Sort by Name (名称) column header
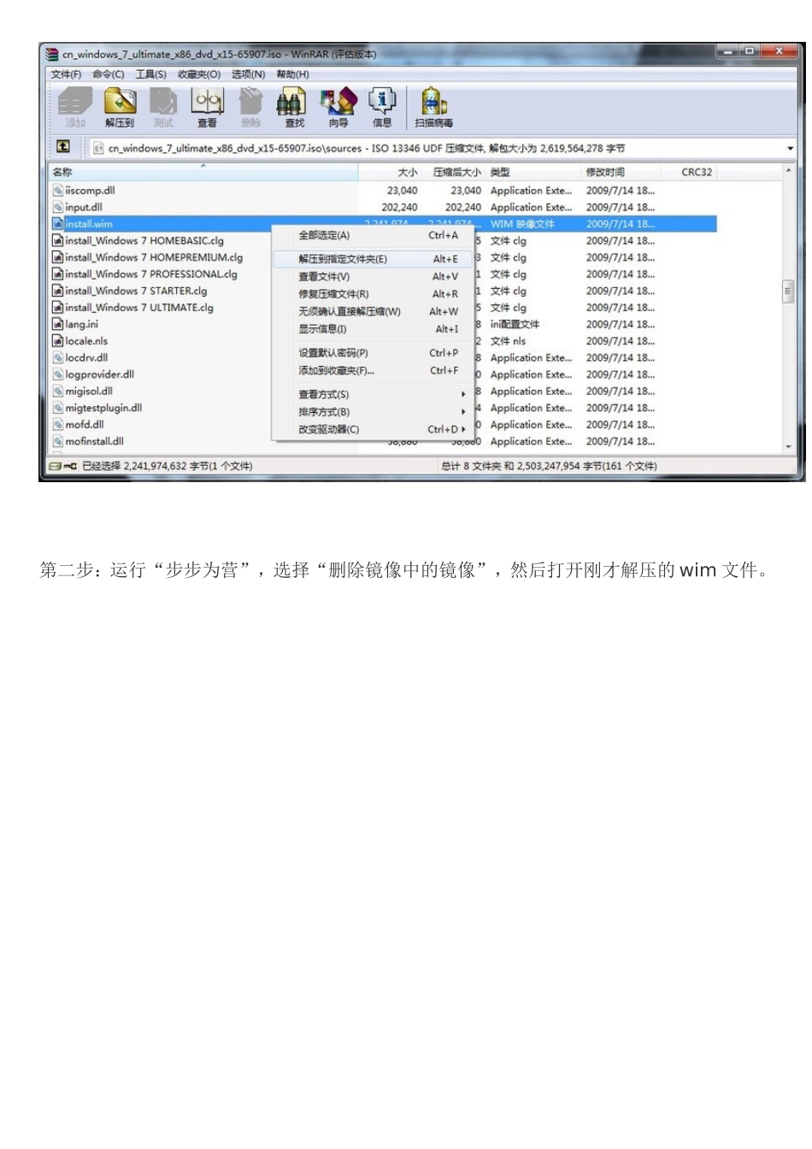The width and height of the screenshot is (812, 1149). pos(203,172)
